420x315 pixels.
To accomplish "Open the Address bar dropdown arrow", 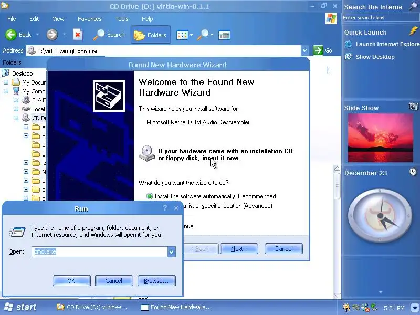I will 304,50.
